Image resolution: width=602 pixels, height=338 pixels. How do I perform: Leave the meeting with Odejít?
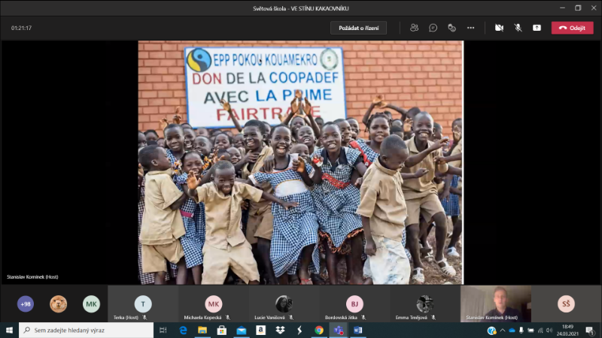pos(572,28)
